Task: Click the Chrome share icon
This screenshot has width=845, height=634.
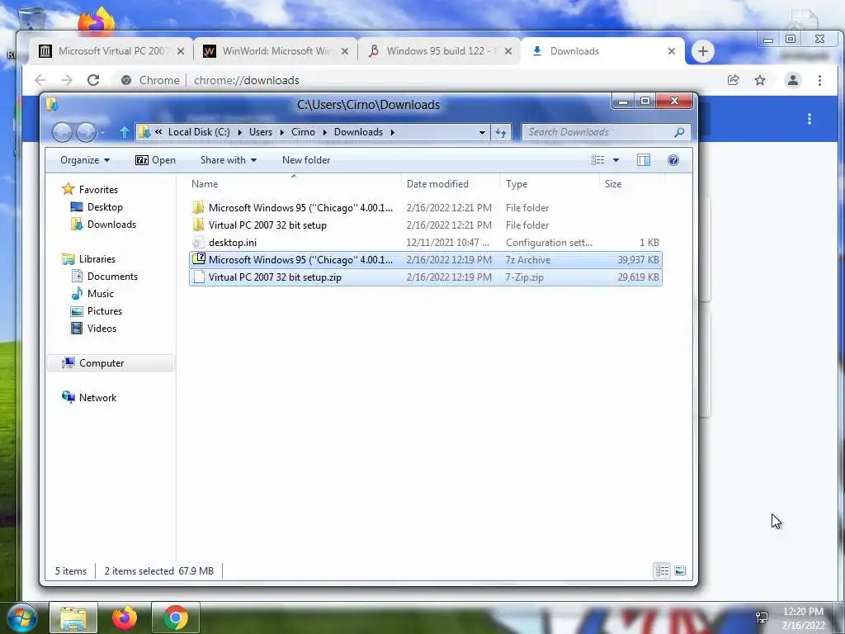Action: pyautogui.click(x=733, y=80)
